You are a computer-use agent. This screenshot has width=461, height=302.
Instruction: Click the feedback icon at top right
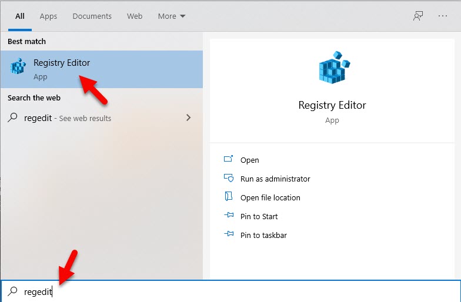418,16
